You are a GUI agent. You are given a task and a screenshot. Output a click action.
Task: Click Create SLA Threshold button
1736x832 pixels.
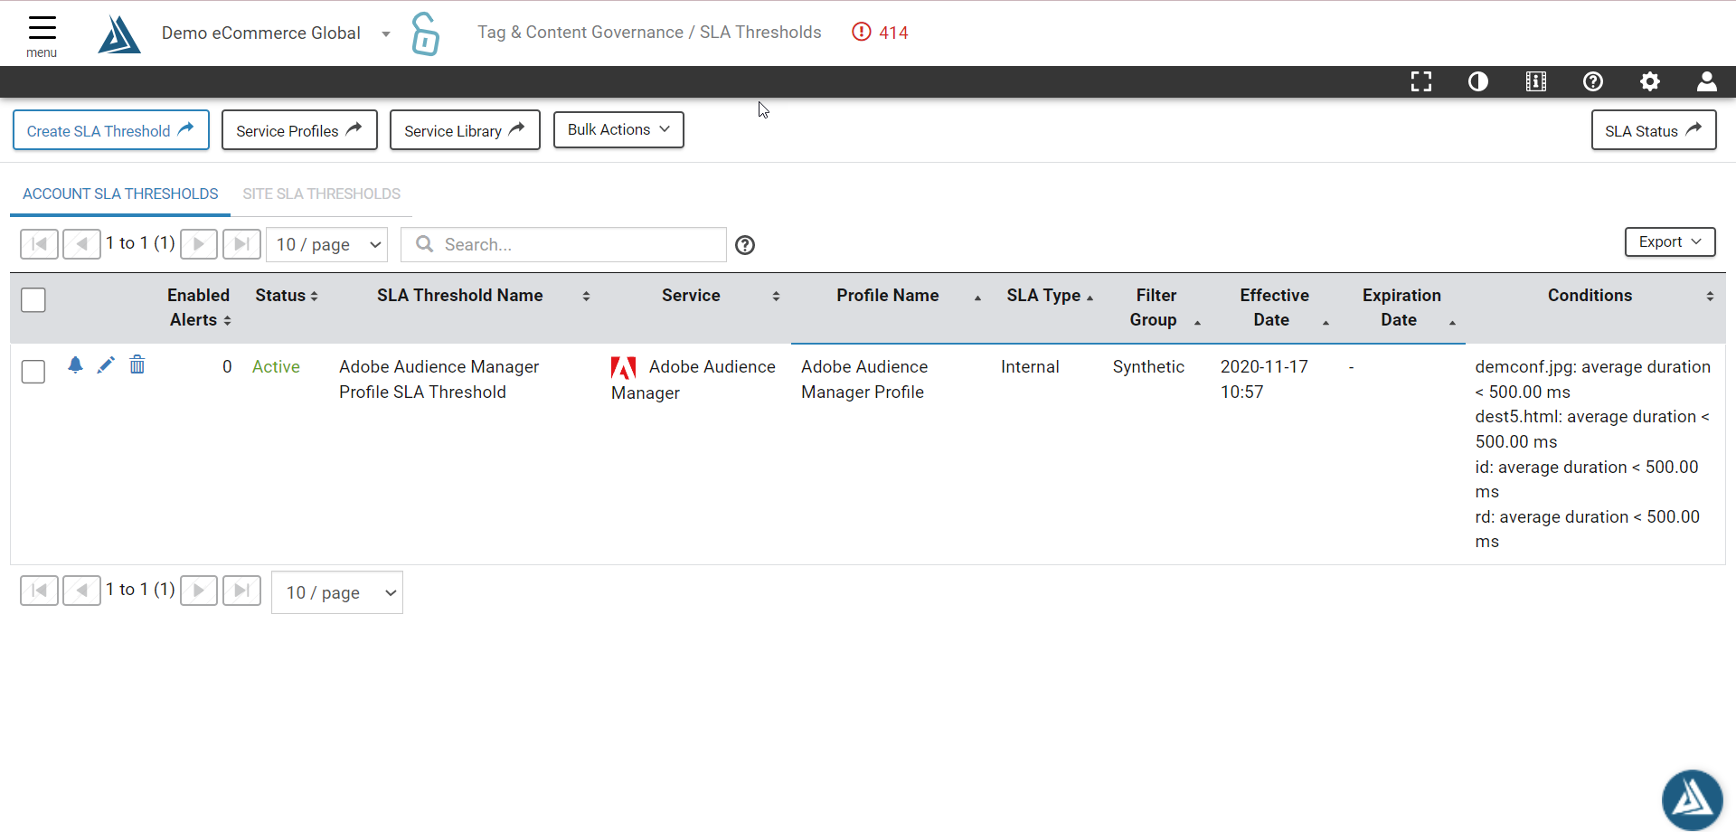(111, 130)
